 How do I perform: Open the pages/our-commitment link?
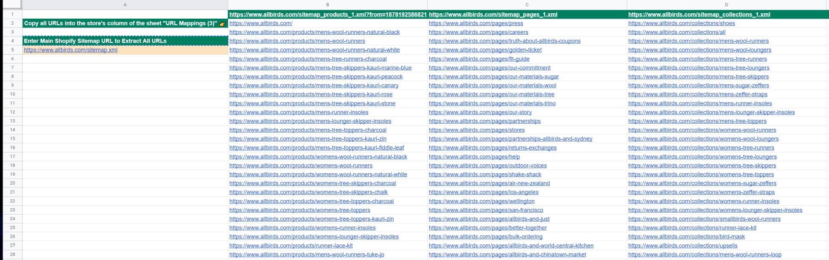[x=490, y=68]
